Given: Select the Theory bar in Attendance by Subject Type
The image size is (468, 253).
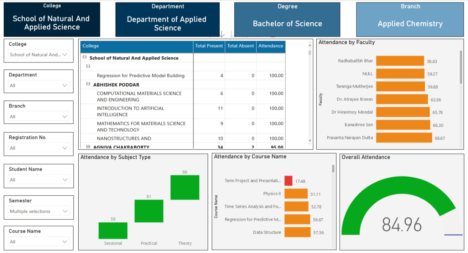Looking at the screenshot, I should tap(185, 187).
